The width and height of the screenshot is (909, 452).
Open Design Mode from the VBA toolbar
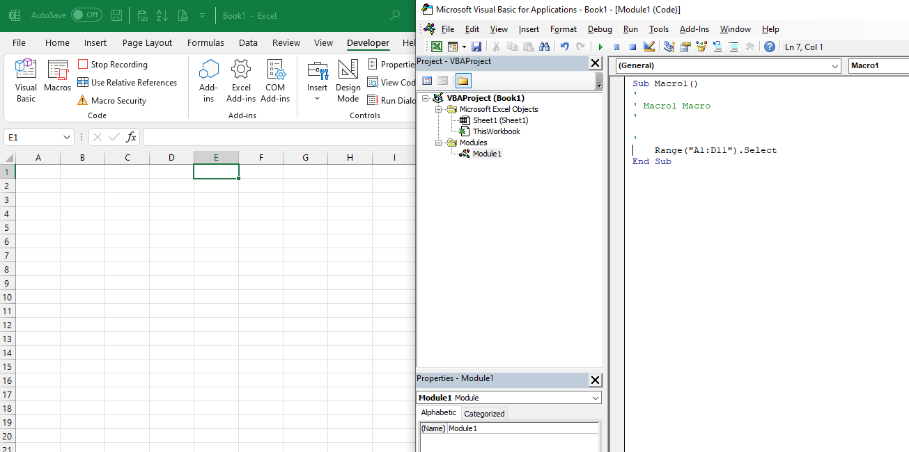click(x=650, y=47)
